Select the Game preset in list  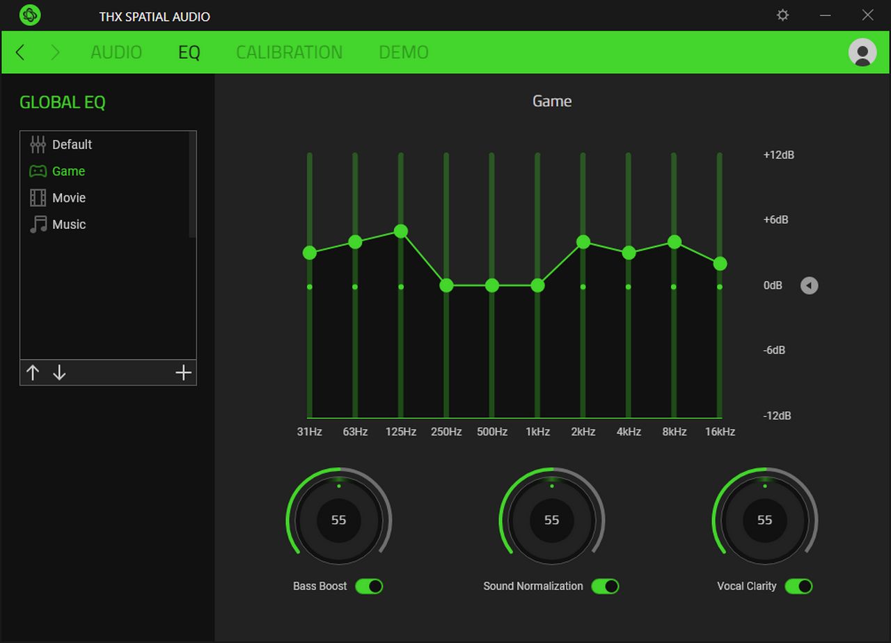[x=68, y=171]
